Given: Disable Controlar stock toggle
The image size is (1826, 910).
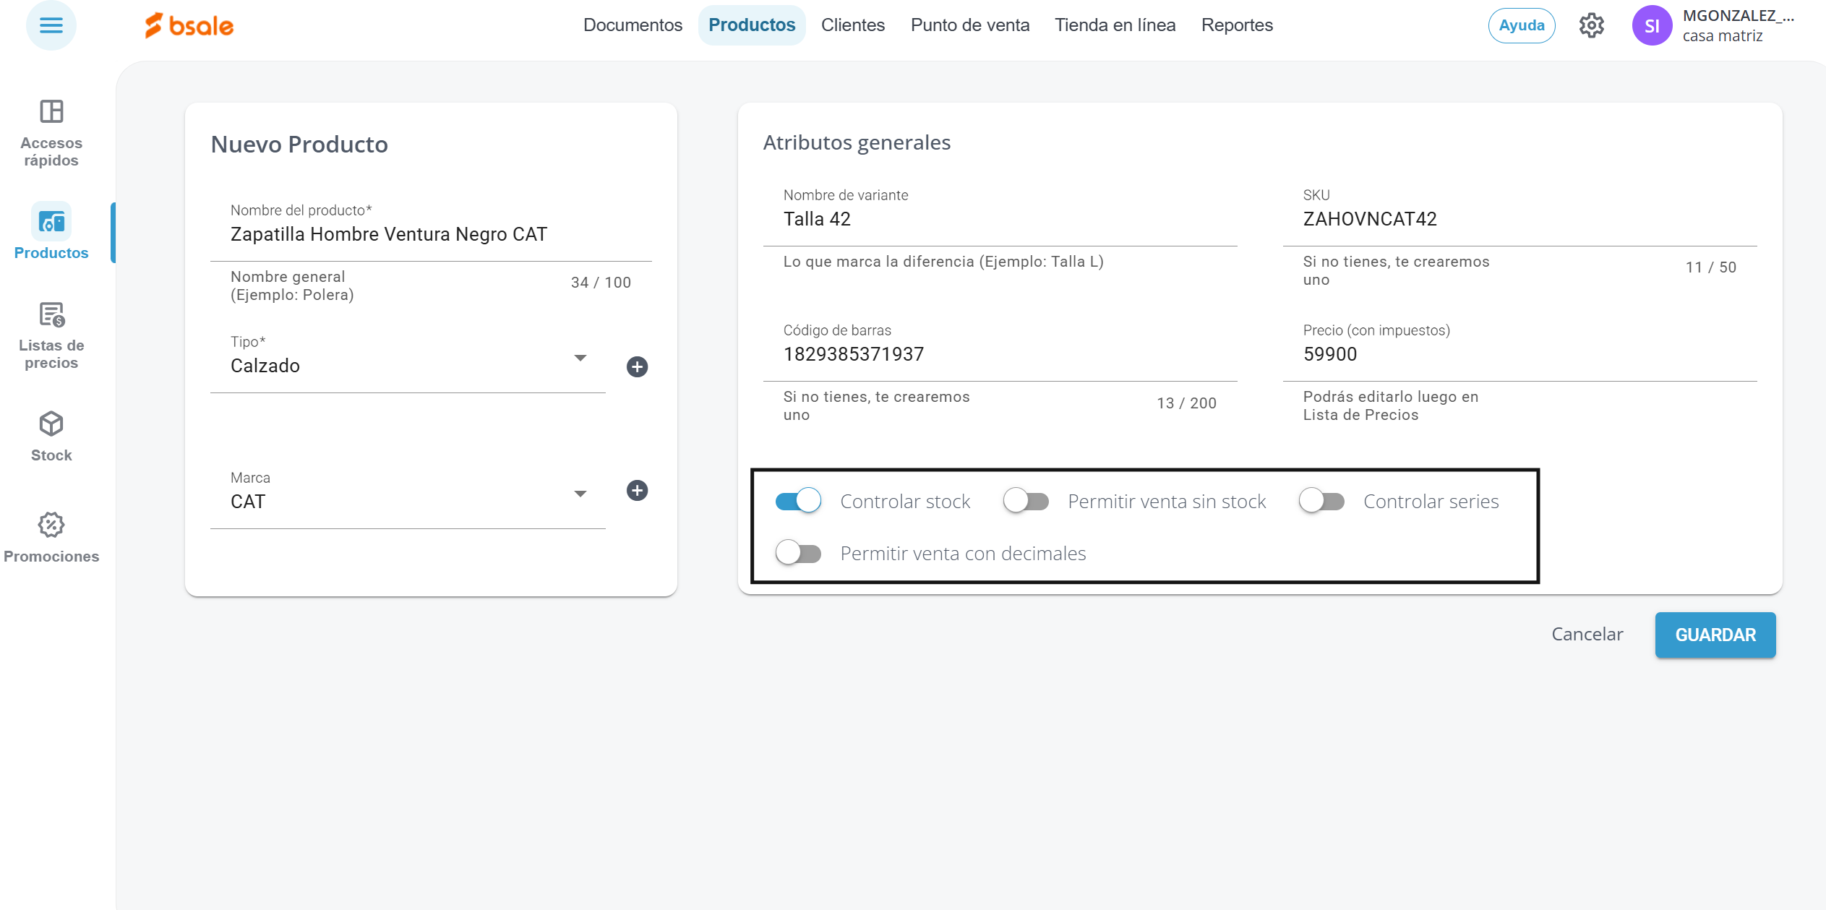Looking at the screenshot, I should tap(798, 501).
